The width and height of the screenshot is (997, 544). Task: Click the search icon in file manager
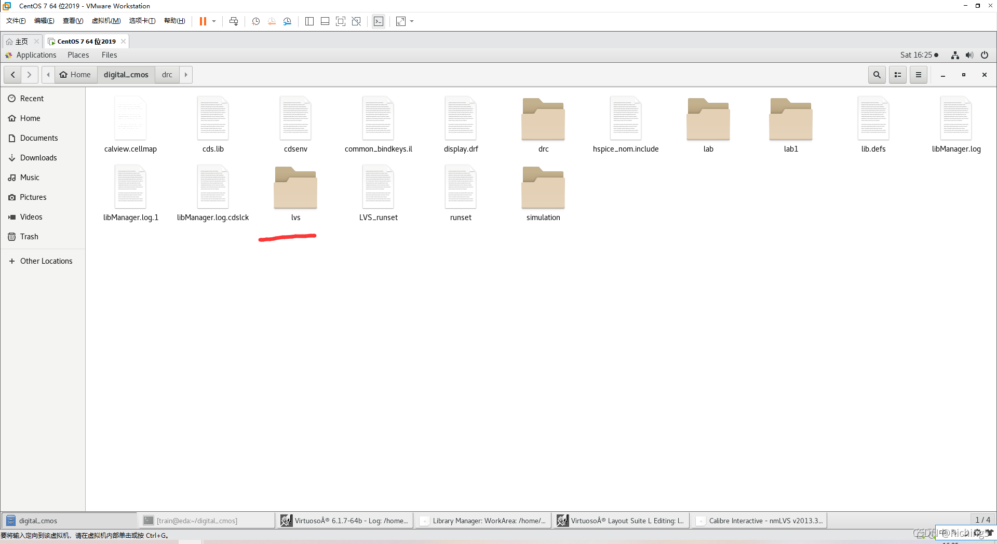pyautogui.click(x=877, y=75)
